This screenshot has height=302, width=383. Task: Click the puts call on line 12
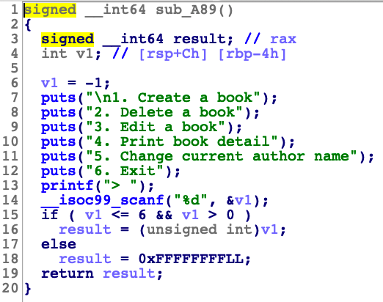[59, 172]
